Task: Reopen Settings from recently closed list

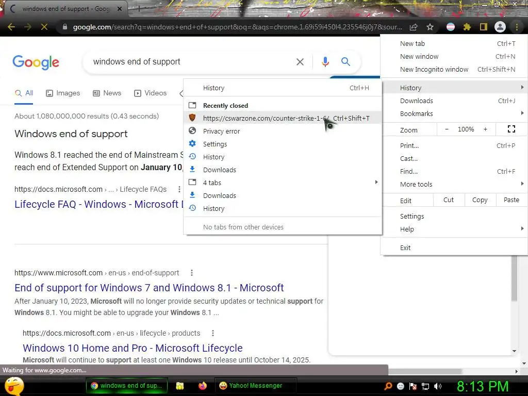Action: [x=283, y=144]
